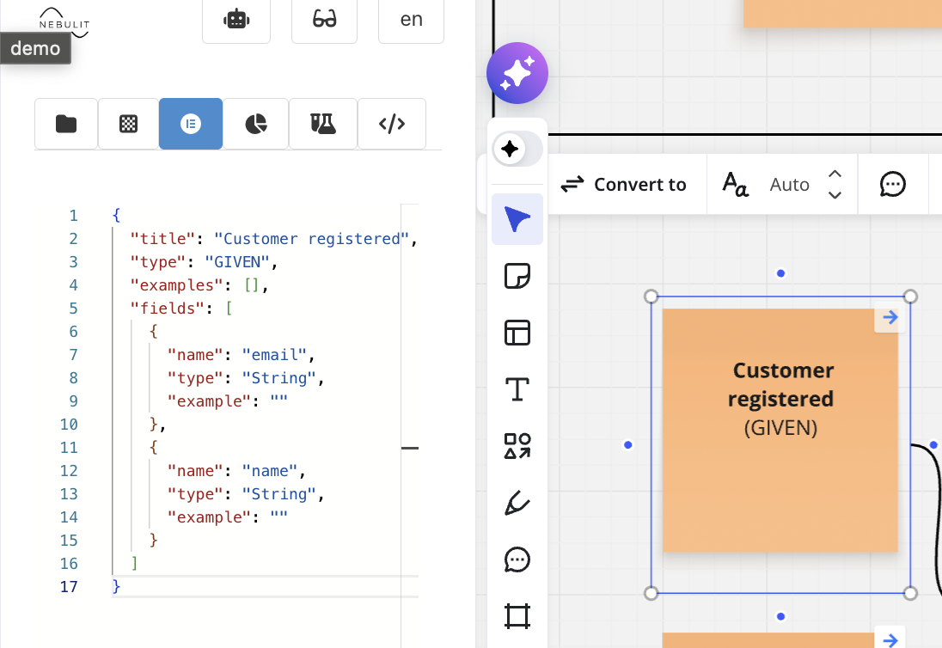Open the Auto font size dropdown
Image resolution: width=942 pixels, height=648 pixels.
789,185
